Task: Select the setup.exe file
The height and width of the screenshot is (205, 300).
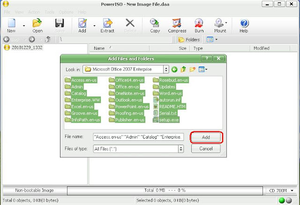Action: [x=166, y=120]
